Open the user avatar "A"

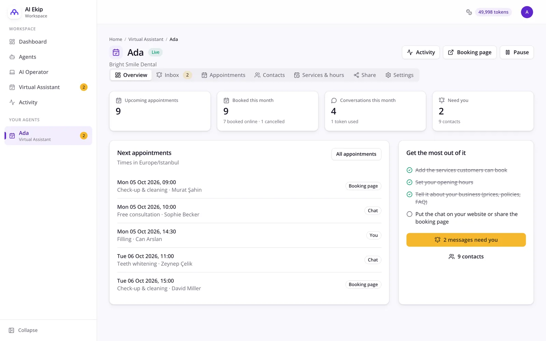coord(527,12)
